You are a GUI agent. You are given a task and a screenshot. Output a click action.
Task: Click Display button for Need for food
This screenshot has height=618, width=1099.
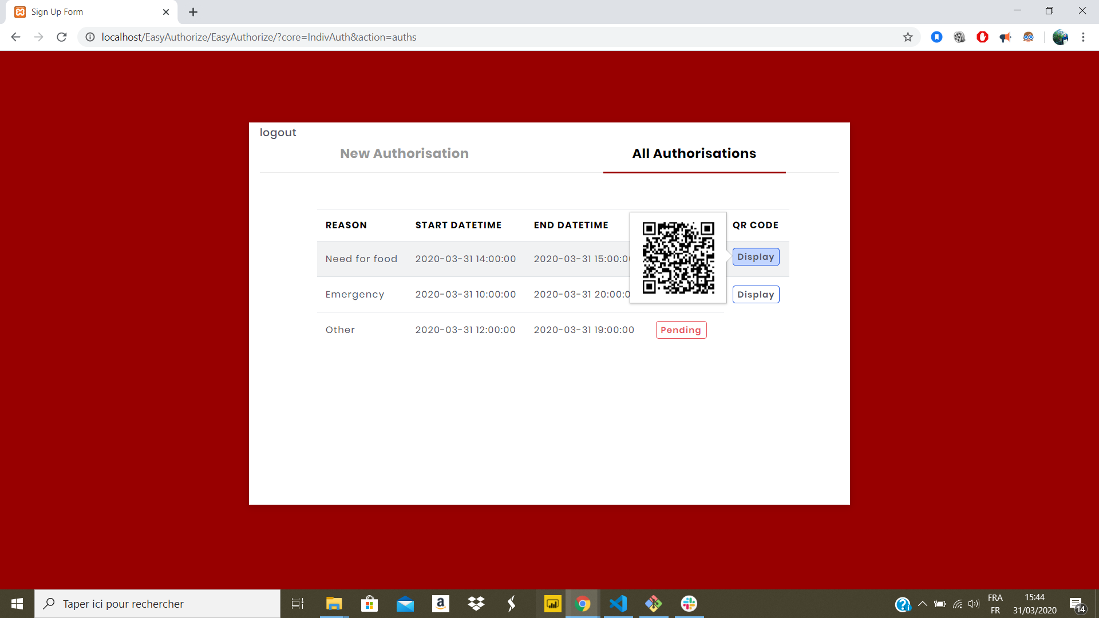click(756, 257)
